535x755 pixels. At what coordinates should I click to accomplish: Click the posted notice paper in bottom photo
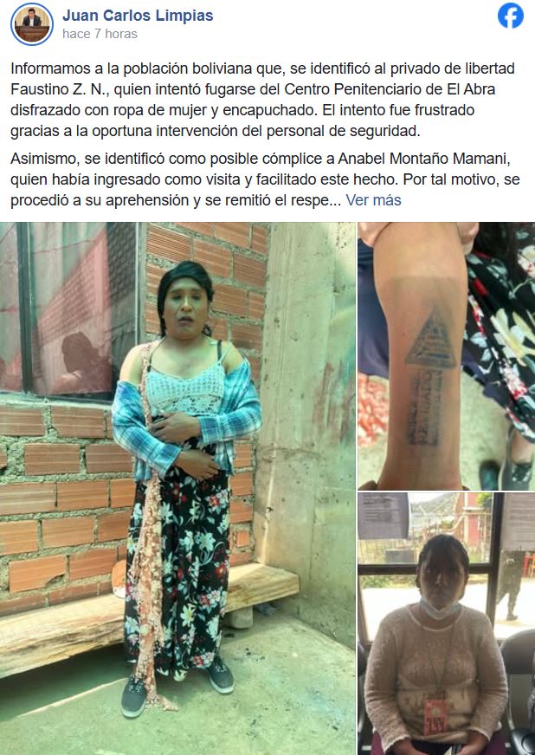click(x=384, y=515)
